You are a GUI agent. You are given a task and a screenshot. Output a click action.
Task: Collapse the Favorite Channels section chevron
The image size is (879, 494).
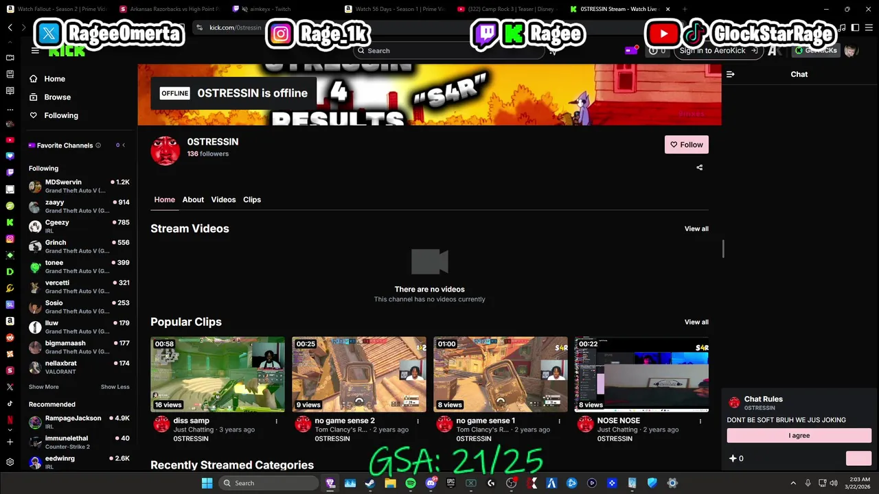click(x=124, y=145)
